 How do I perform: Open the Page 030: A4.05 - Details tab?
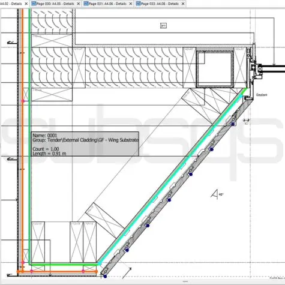(x=56, y=4)
